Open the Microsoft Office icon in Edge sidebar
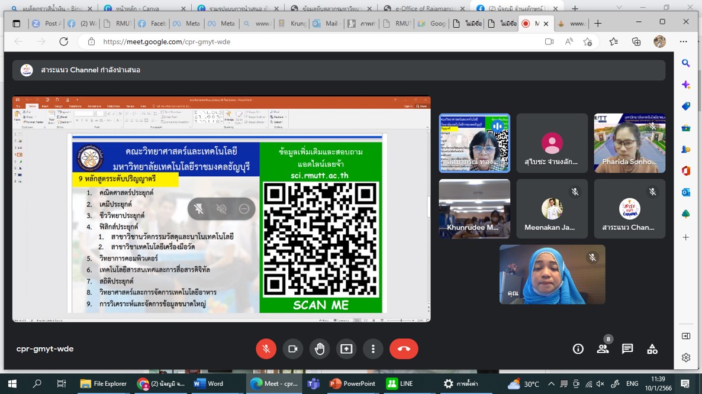Screen dimensions: 702x394 (686, 171)
